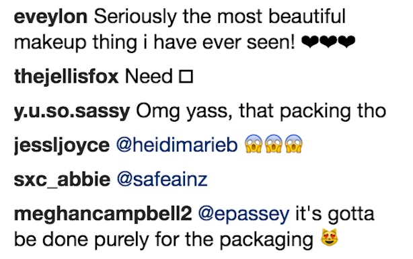Screen dimensions: 413x259
Task: Open the @safeainz mention link
Action: point(162,180)
